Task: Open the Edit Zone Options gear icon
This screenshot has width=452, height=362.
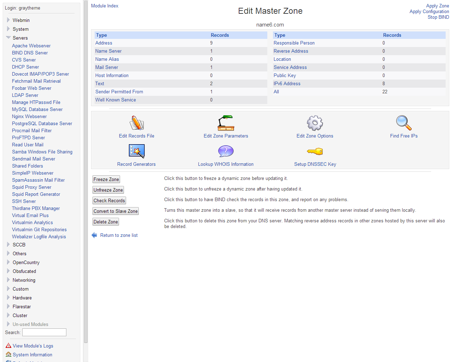Action: pos(315,123)
